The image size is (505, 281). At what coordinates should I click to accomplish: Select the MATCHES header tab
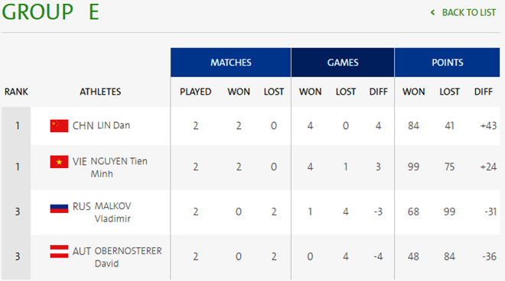(x=230, y=63)
